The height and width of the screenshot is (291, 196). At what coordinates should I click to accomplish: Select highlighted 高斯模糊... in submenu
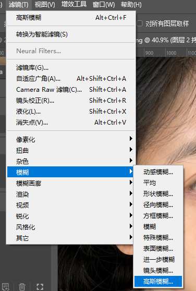(x=158, y=282)
